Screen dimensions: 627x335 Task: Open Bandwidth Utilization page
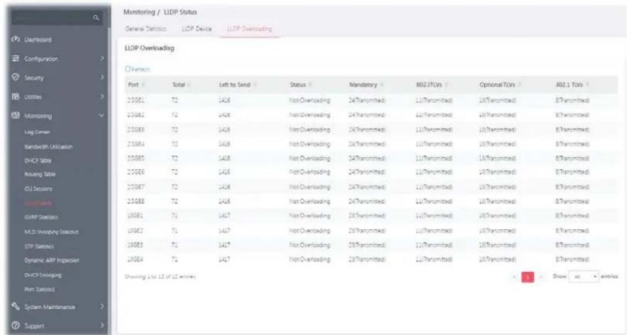coord(48,147)
